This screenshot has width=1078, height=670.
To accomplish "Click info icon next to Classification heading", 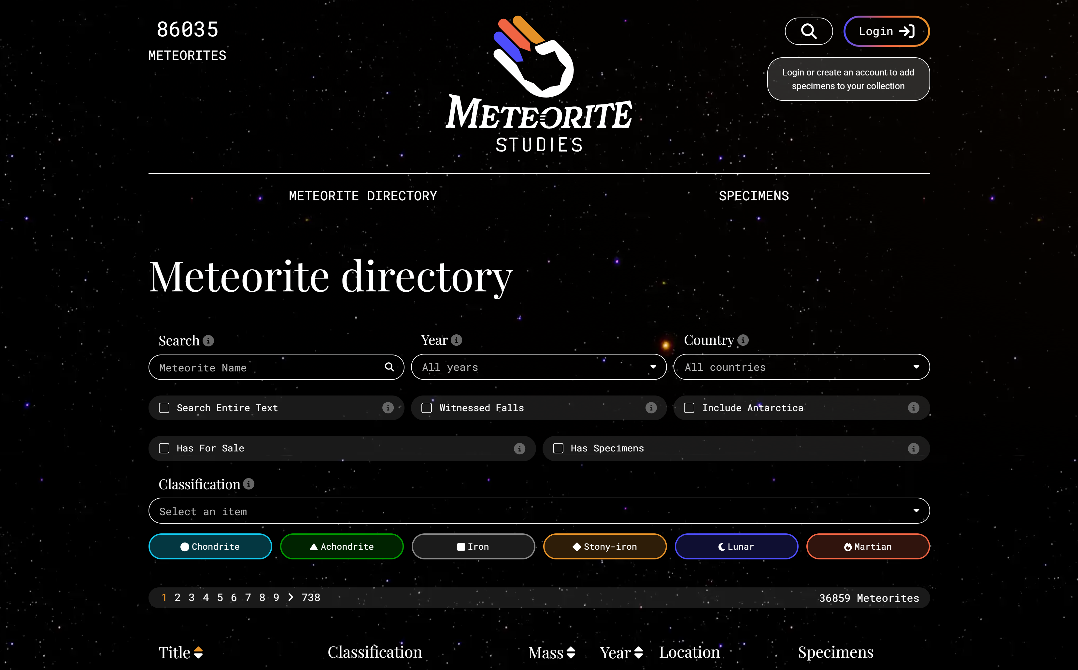I will pos(249,484).
